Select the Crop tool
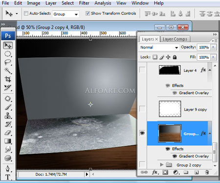220x183 pixels. click(8, 79)
